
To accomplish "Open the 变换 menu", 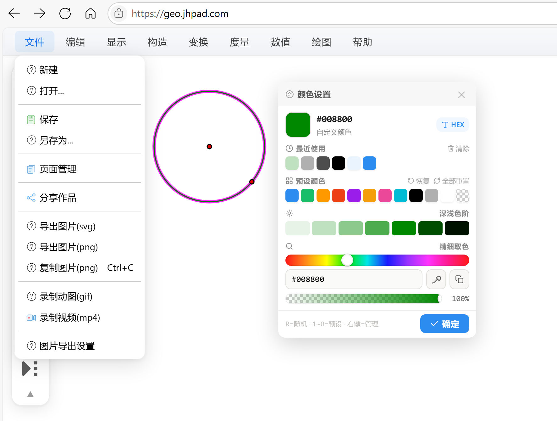I will (x=198, y=42).
